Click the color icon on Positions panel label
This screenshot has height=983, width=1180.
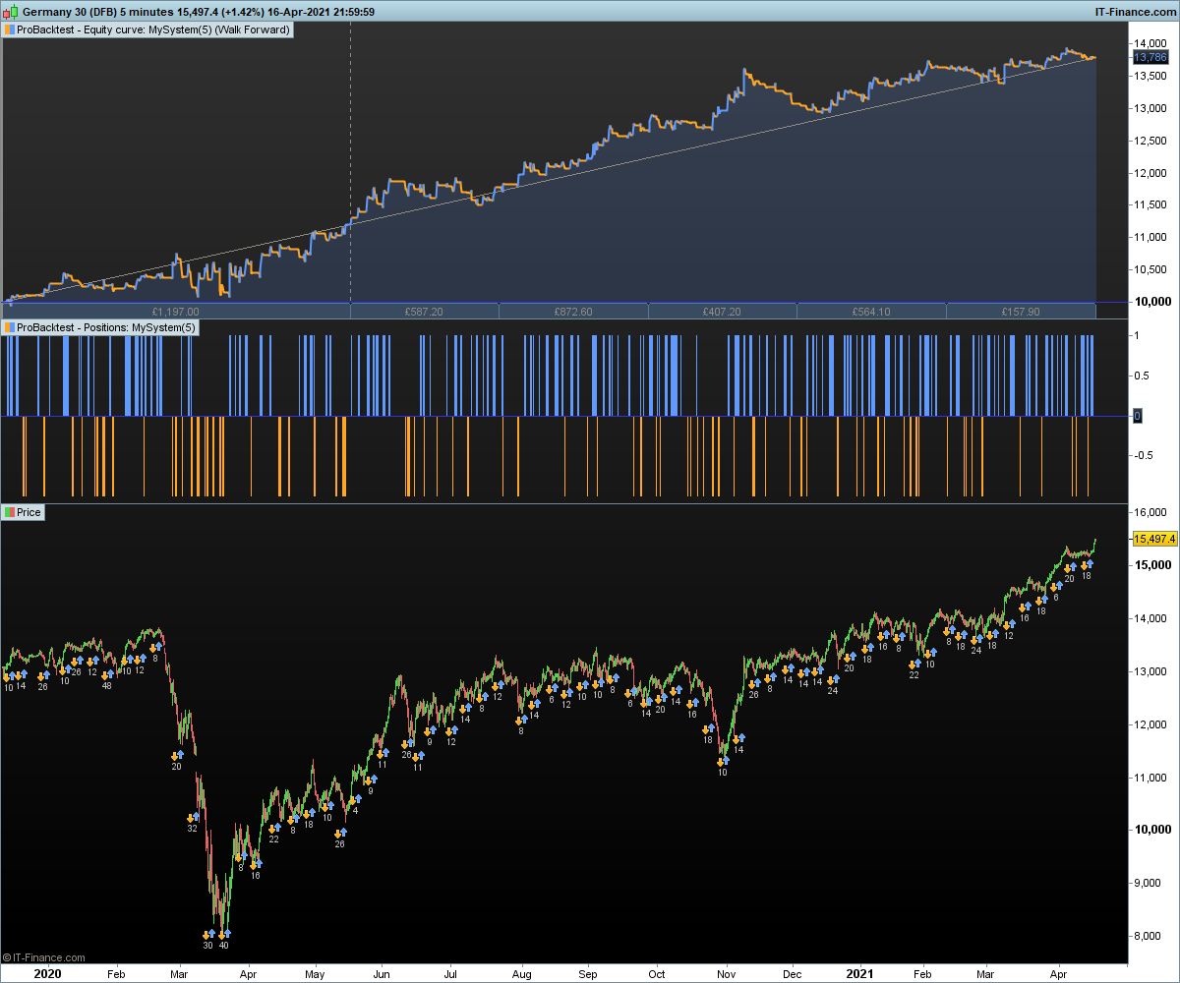coord(10,326)
